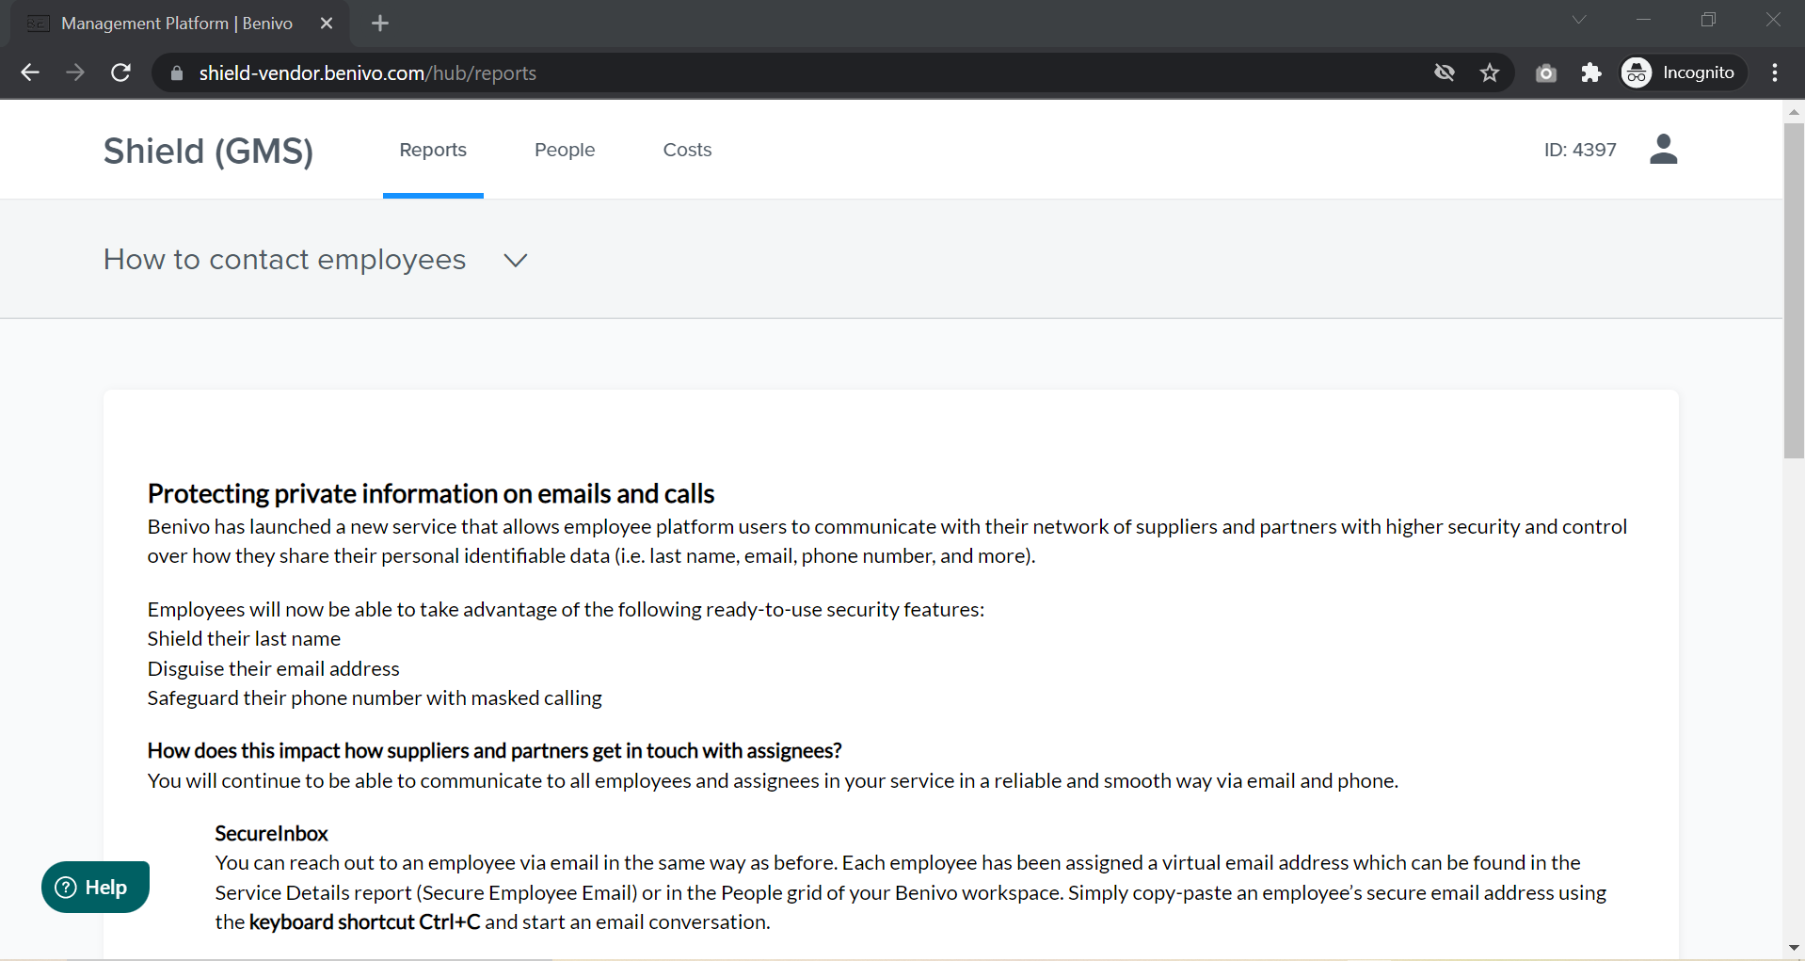
Task: Click the How to contact employees heading
Action: (x=285, y=259)
